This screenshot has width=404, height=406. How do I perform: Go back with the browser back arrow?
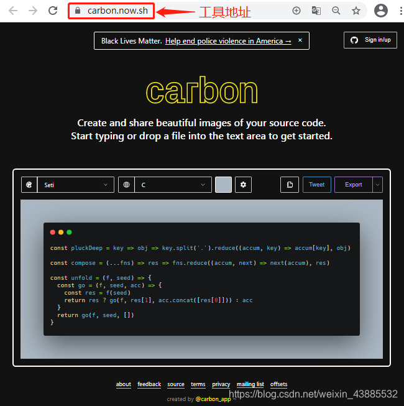tap(13, 11)
